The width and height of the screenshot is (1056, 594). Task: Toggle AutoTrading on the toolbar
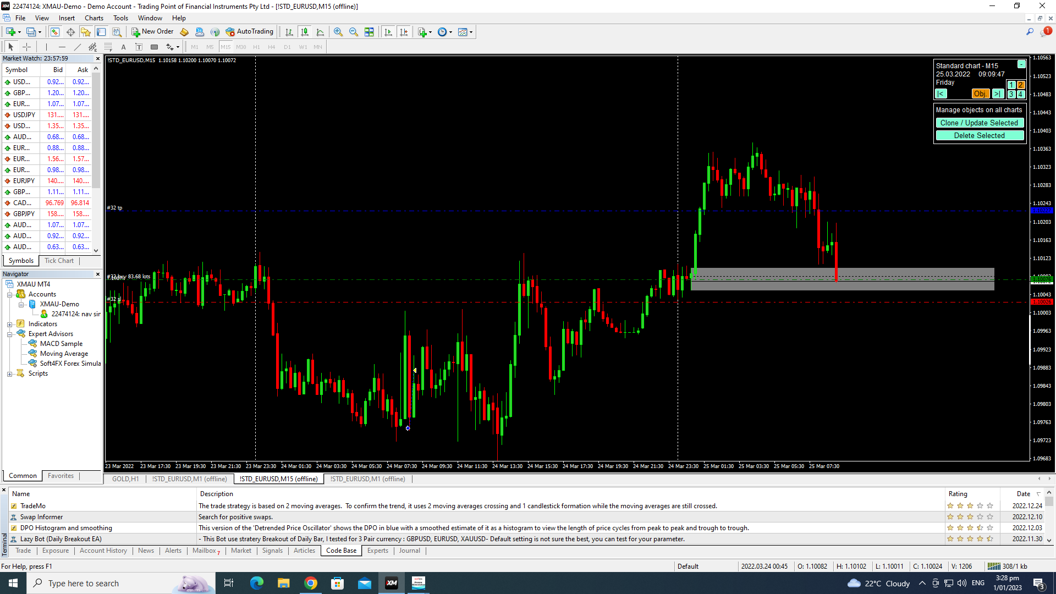tap(249, 32)
